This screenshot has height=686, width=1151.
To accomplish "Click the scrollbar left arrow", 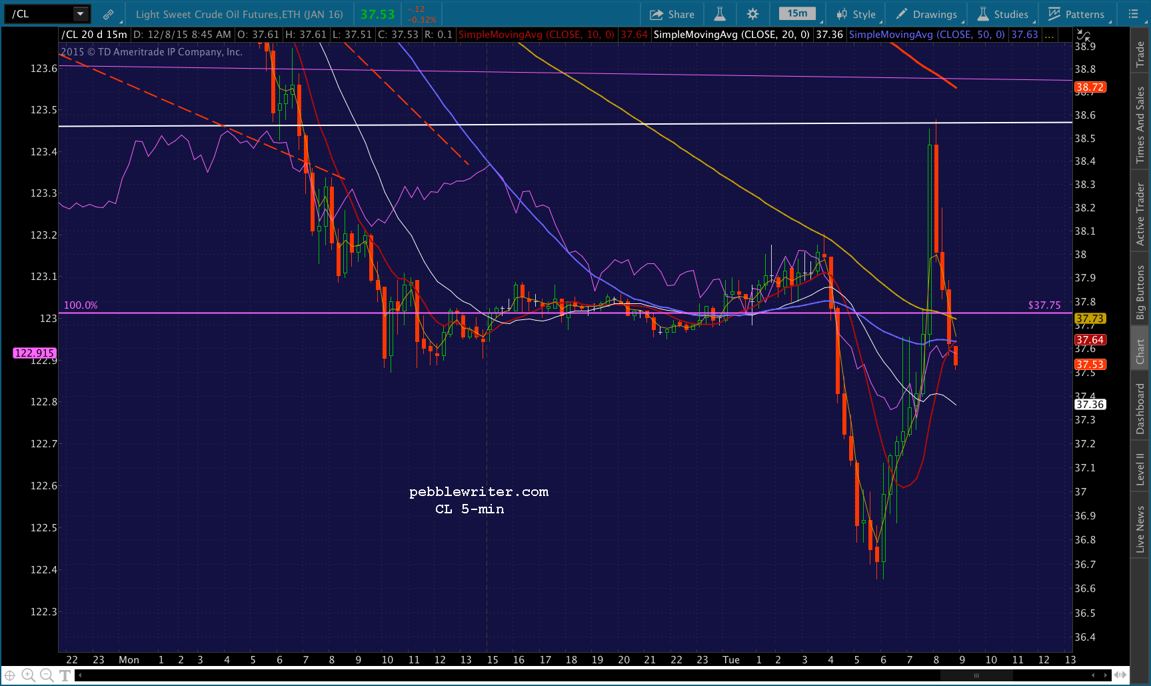I will (80, 675).
